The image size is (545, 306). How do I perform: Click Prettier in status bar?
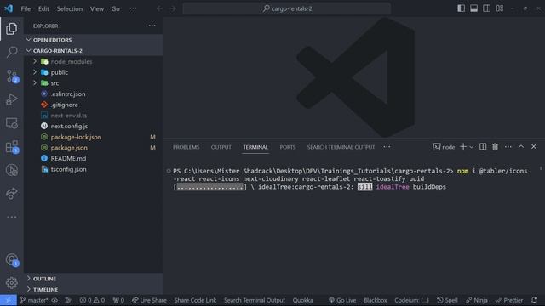[509, 300]
